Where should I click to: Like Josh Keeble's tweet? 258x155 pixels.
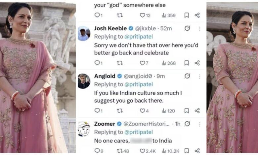142,63
